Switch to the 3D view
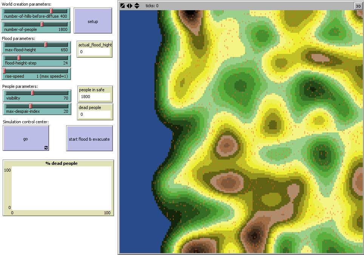 pyautogui.click(x=358, y=6)
